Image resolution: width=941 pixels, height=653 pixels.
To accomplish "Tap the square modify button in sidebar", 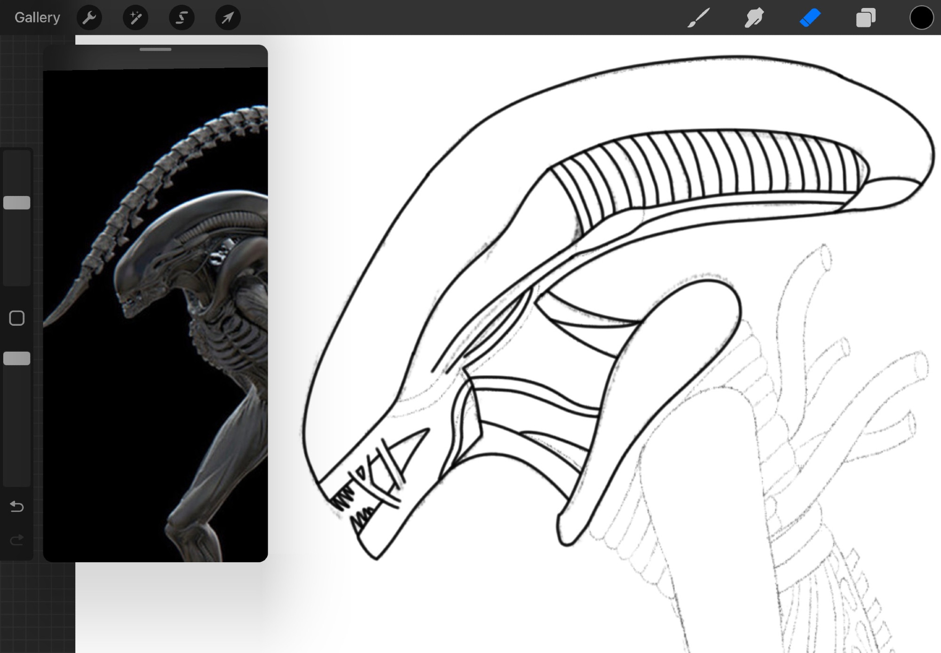I will [17, 318].
